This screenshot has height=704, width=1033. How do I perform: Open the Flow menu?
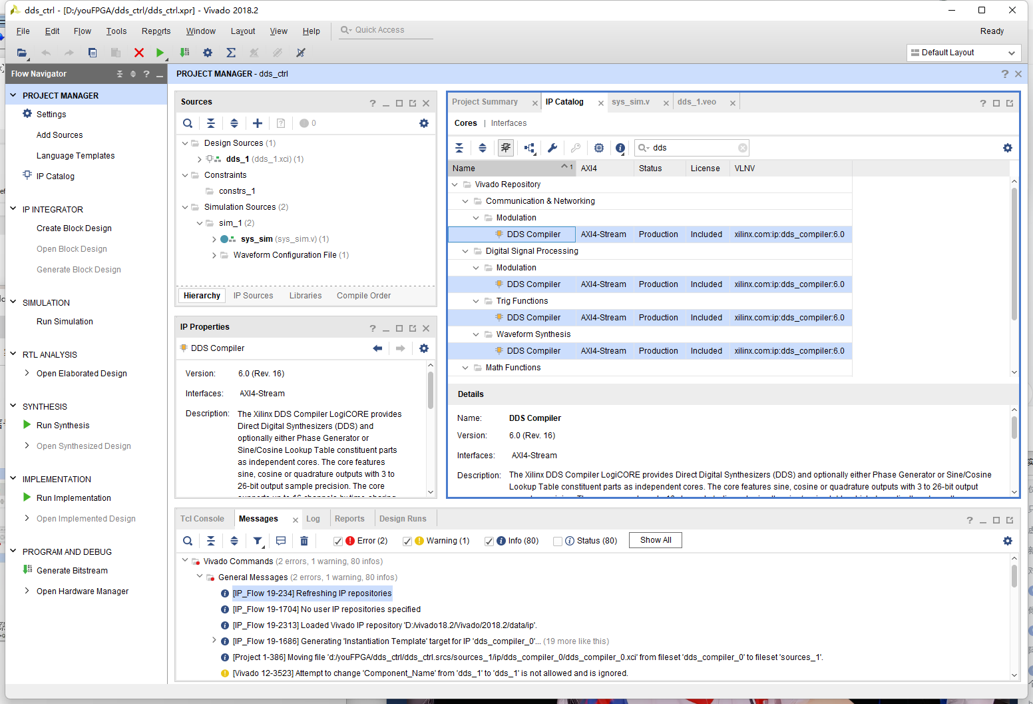(83, 31)
